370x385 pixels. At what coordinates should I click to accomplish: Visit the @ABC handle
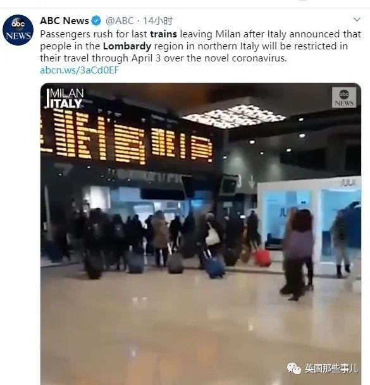tap(120, 21)
